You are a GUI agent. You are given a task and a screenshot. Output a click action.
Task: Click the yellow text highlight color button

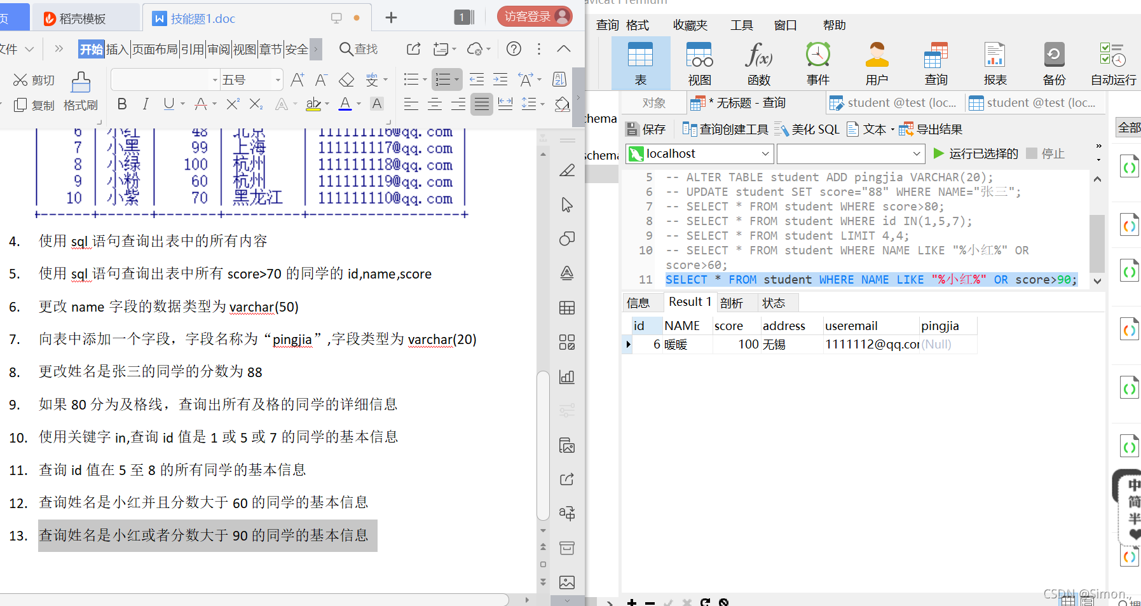313,104
